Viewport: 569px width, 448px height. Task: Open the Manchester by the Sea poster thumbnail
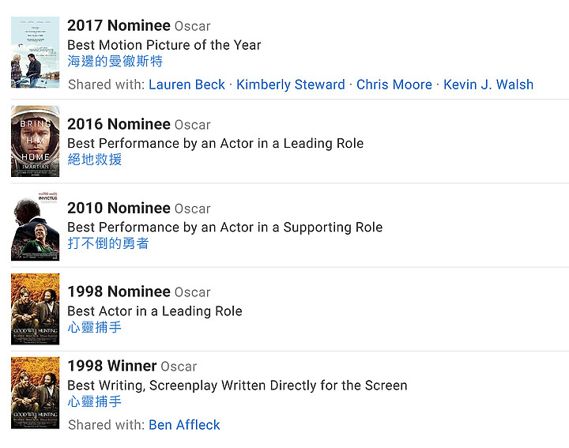[x=36, y=52]
